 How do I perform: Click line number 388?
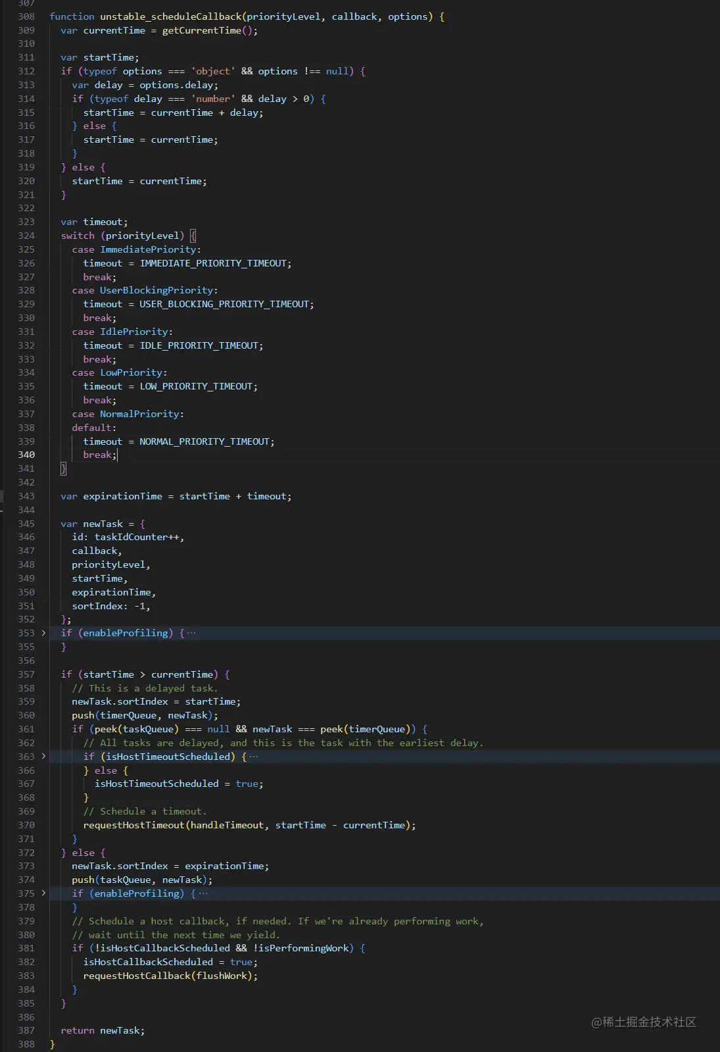tap(26, 1044)
